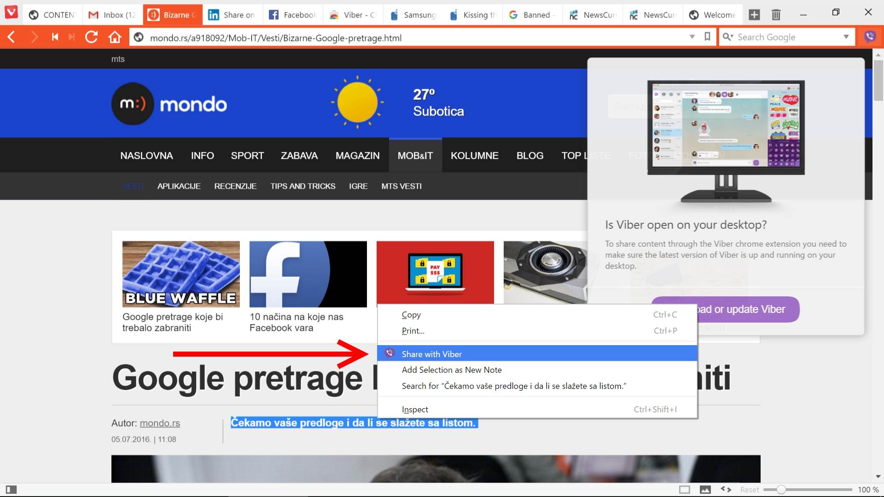This screenshot has width=884, height=497.
Task: Click the Home button in the toolbar
Action: pos(115,37)
